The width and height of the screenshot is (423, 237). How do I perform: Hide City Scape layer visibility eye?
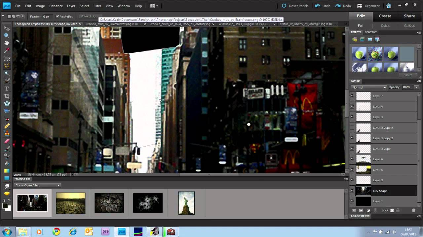(352, 191)
